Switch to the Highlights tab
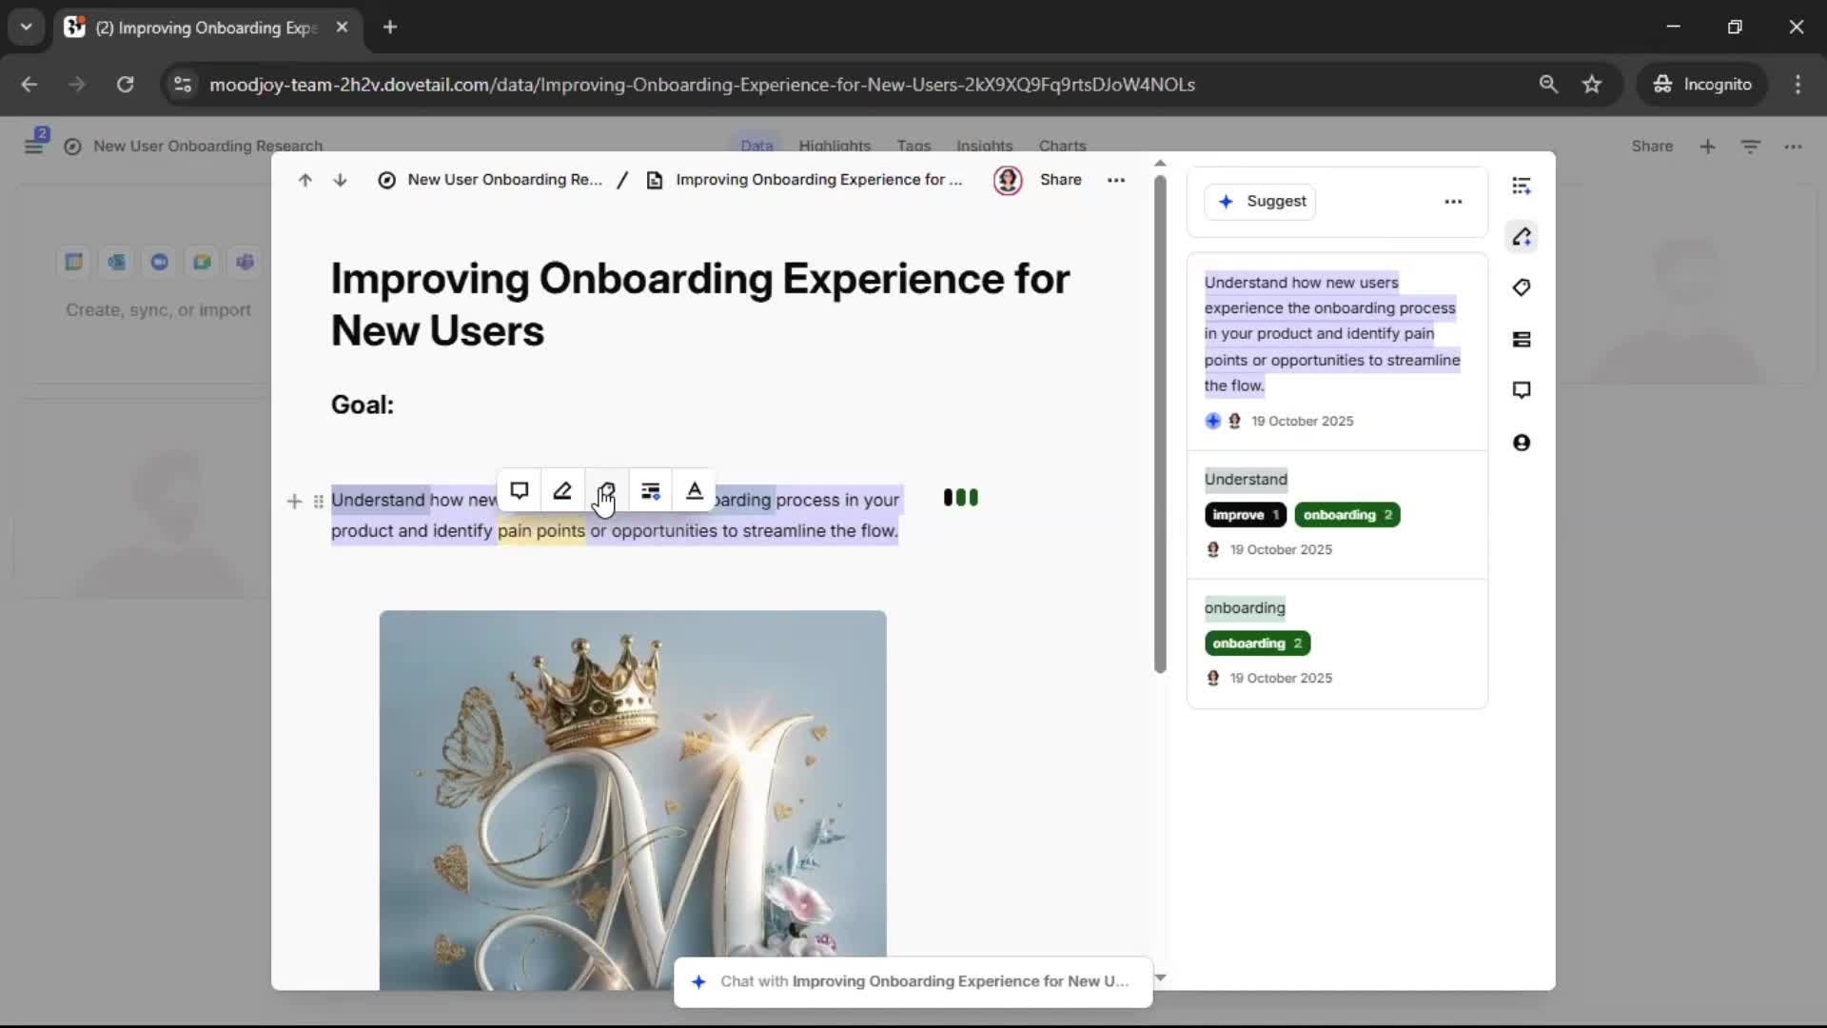Viewport: 1827px width, 1028px height. coord(835,146)
